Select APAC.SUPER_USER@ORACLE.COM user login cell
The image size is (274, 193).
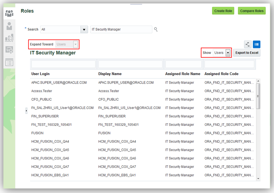point(59,82)
